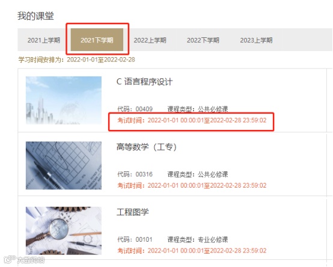This screenshot has height=267, width=333.
Task: Click exam time text of C 语言程序设计
Action: [192, 120]
